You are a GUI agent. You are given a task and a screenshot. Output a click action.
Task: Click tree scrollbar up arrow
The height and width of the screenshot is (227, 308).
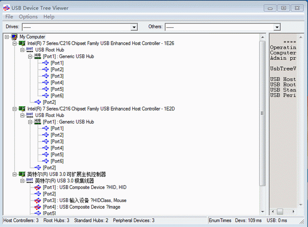(x=263, y=37)
